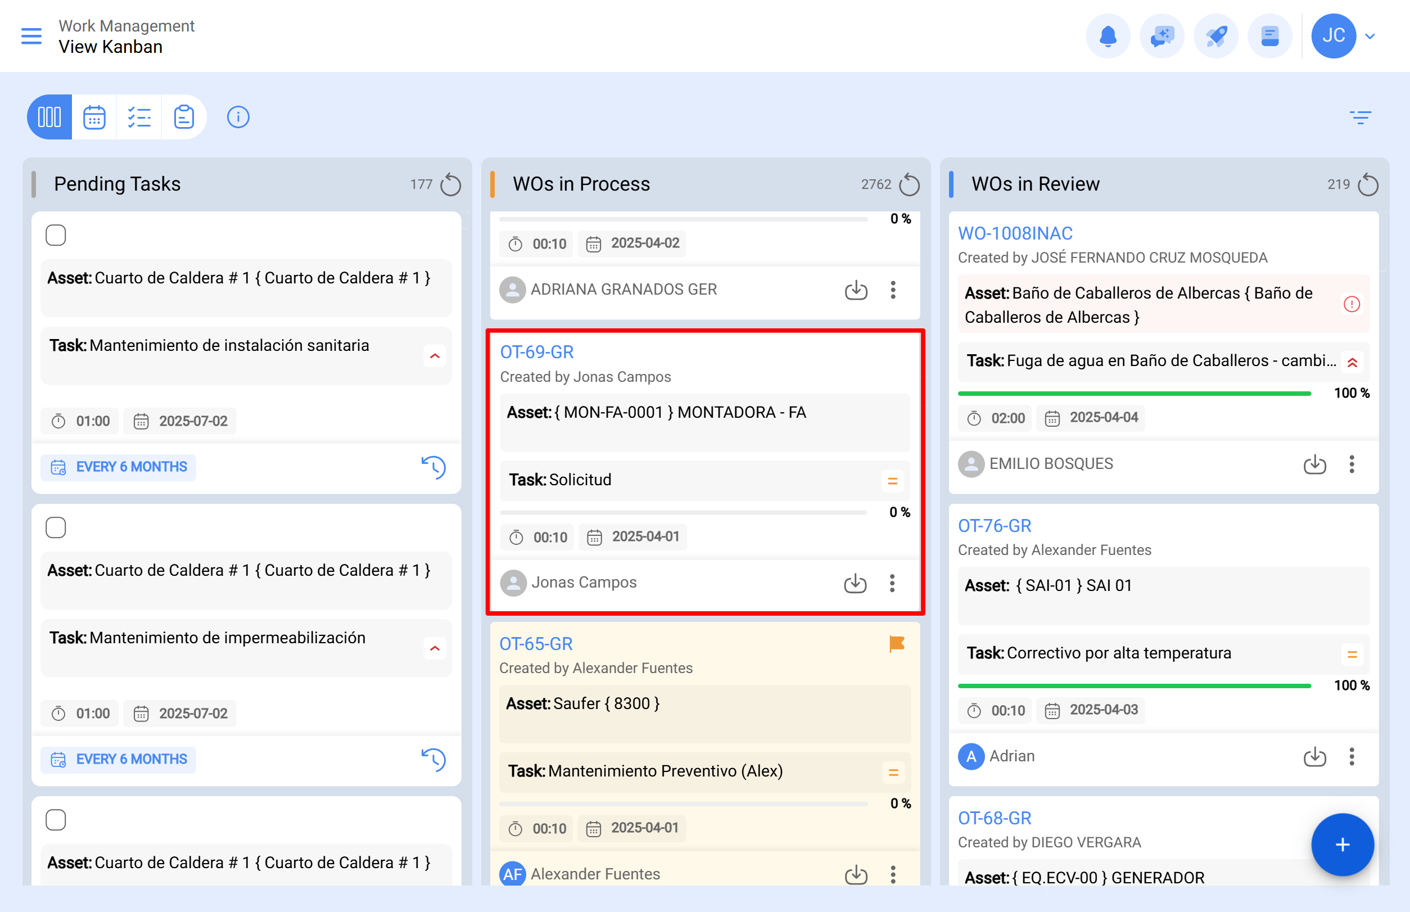Open the filter options icon
Image resolution: width=1410 pixels, height=912 pixels.
(x=1361, y=118)
